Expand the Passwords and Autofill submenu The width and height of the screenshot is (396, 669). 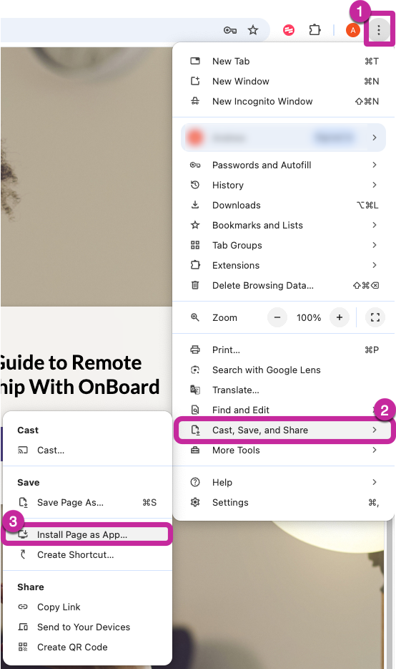pos(284,165)
